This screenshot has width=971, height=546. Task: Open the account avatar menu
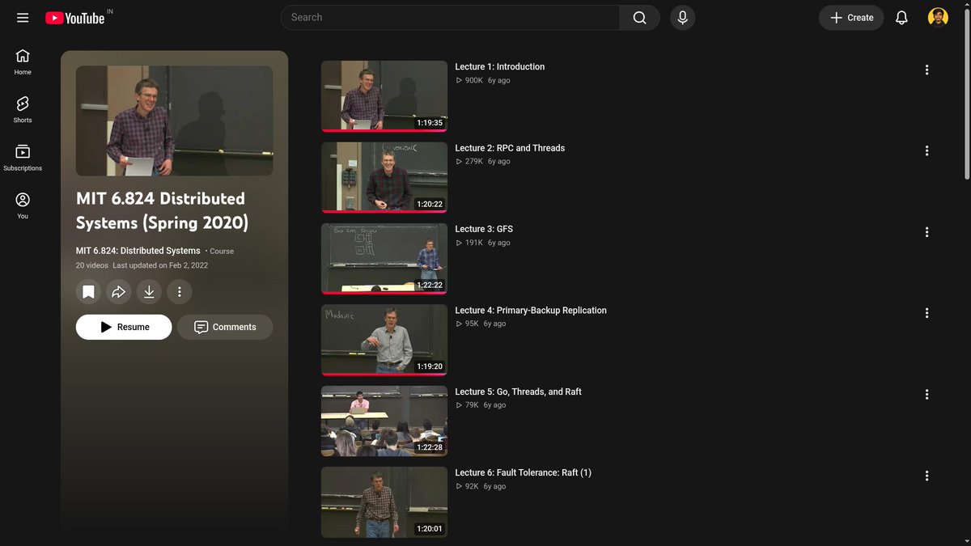pos(938,18)
